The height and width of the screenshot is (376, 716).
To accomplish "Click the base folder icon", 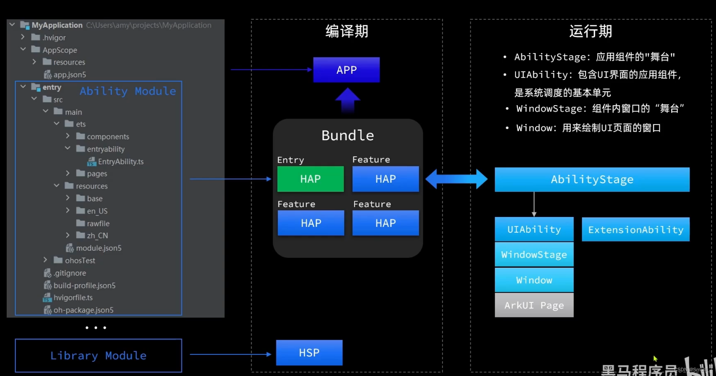I will pos(81,198).
